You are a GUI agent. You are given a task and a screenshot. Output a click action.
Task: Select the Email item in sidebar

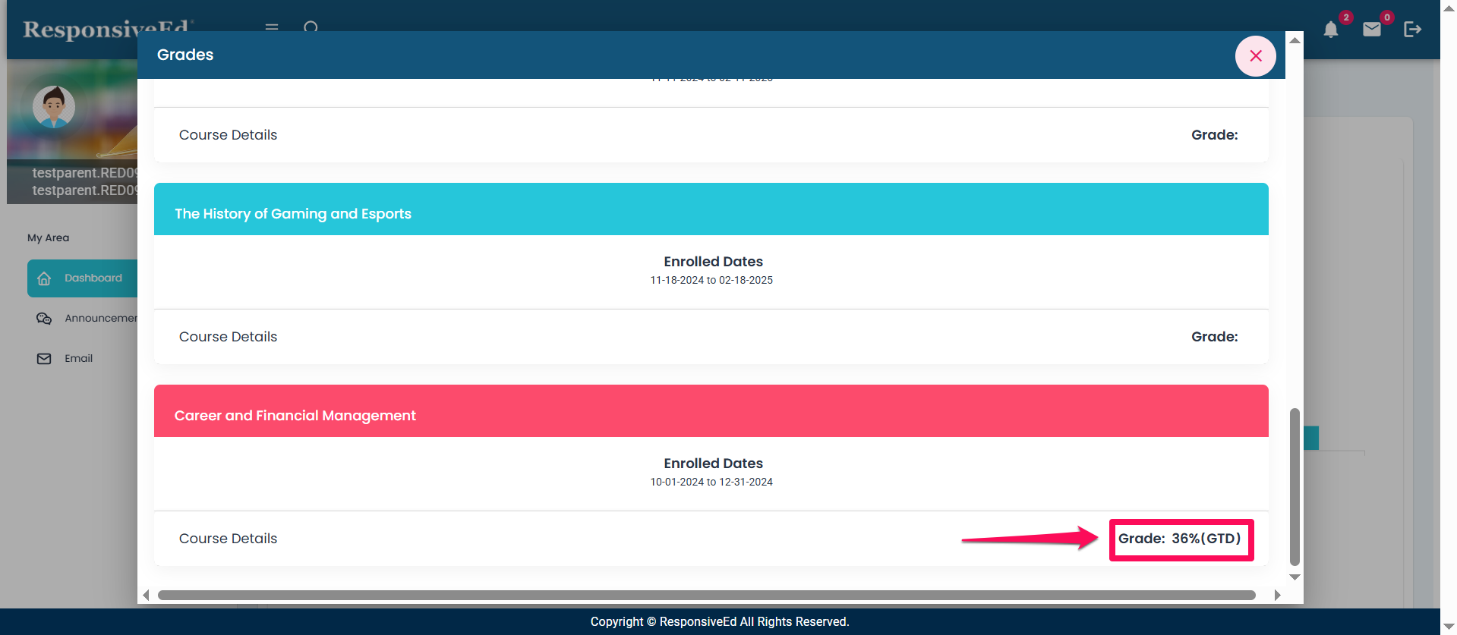(x=78, y=359)
